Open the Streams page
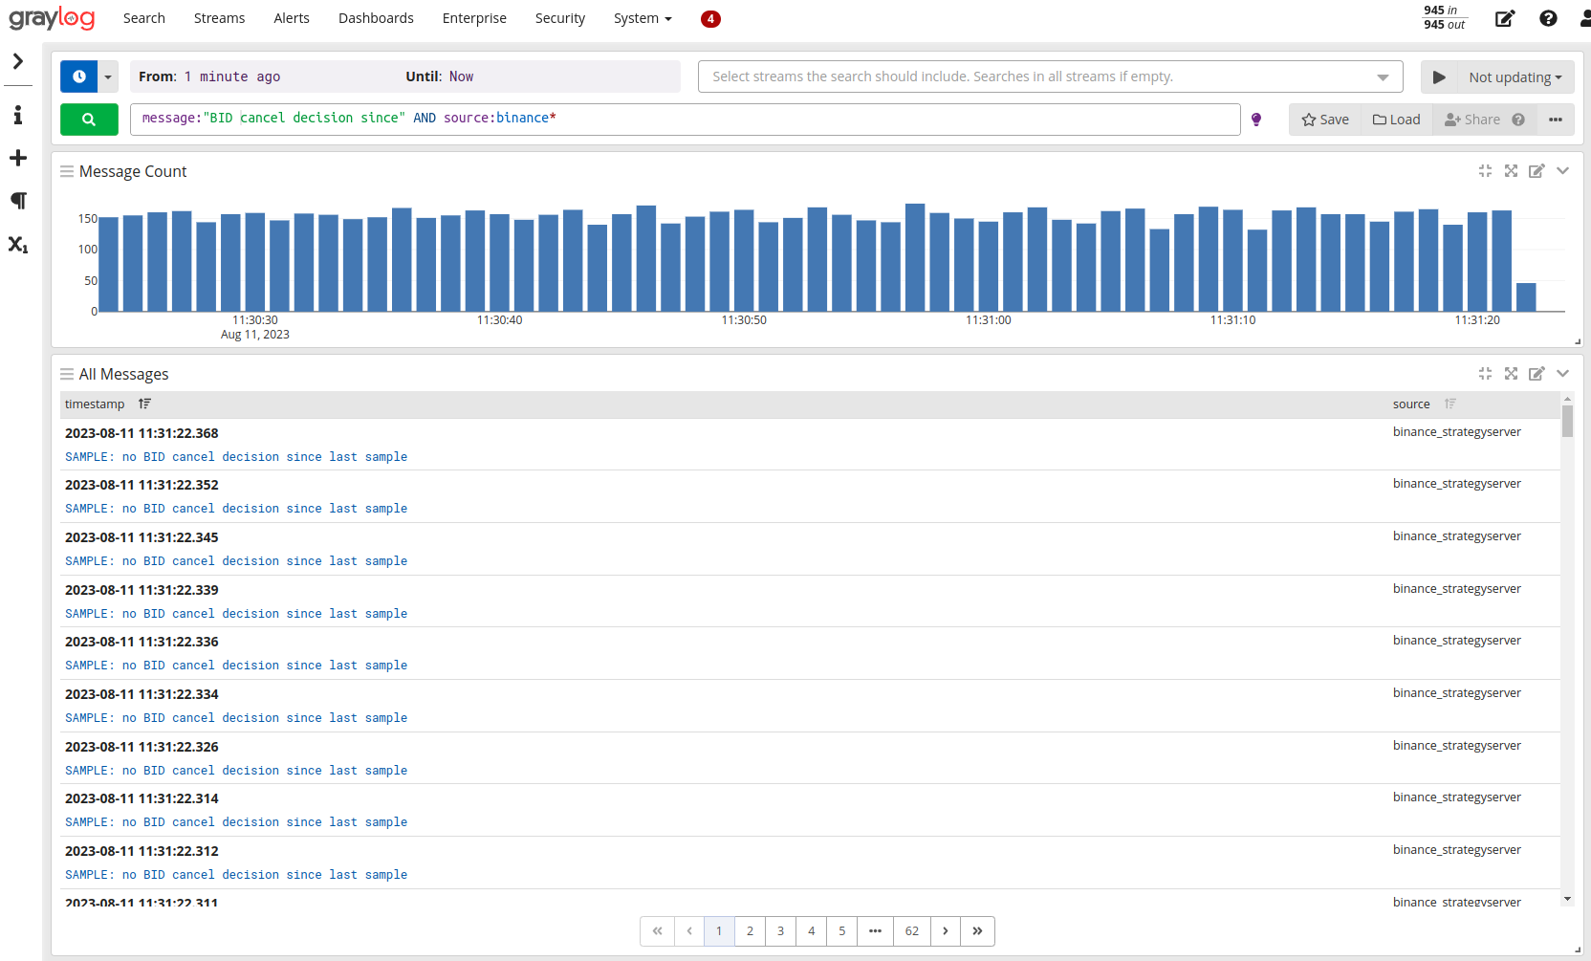This screenshot has width=1591, height=961. tap(219, 18)
